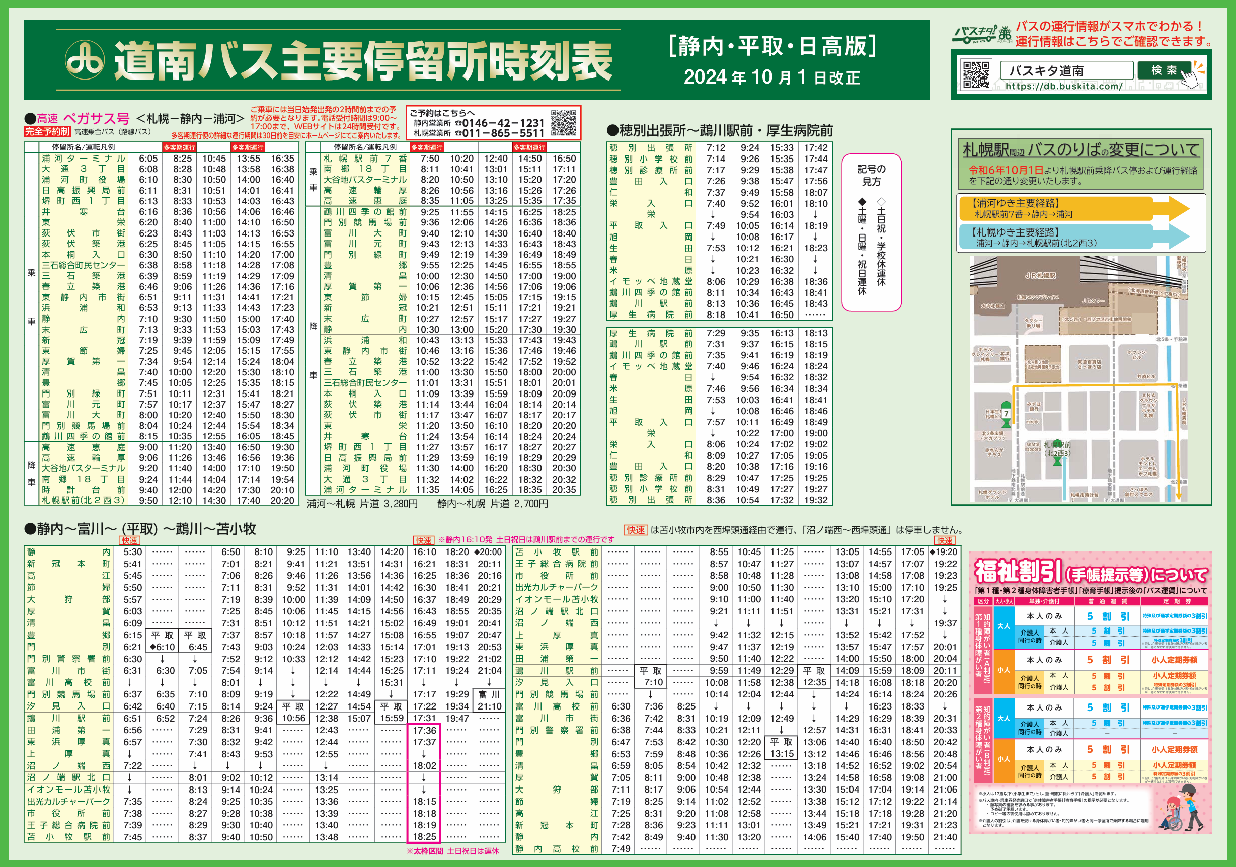
Task: Click the 福祉割引 pink banner heading
Action: coord(1091,572)
